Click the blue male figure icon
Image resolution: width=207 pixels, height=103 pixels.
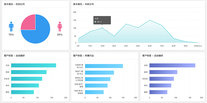tap(11, 27)
